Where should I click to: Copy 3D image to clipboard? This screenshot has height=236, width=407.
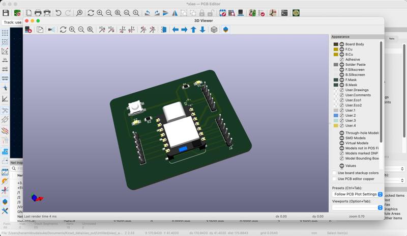40,30
